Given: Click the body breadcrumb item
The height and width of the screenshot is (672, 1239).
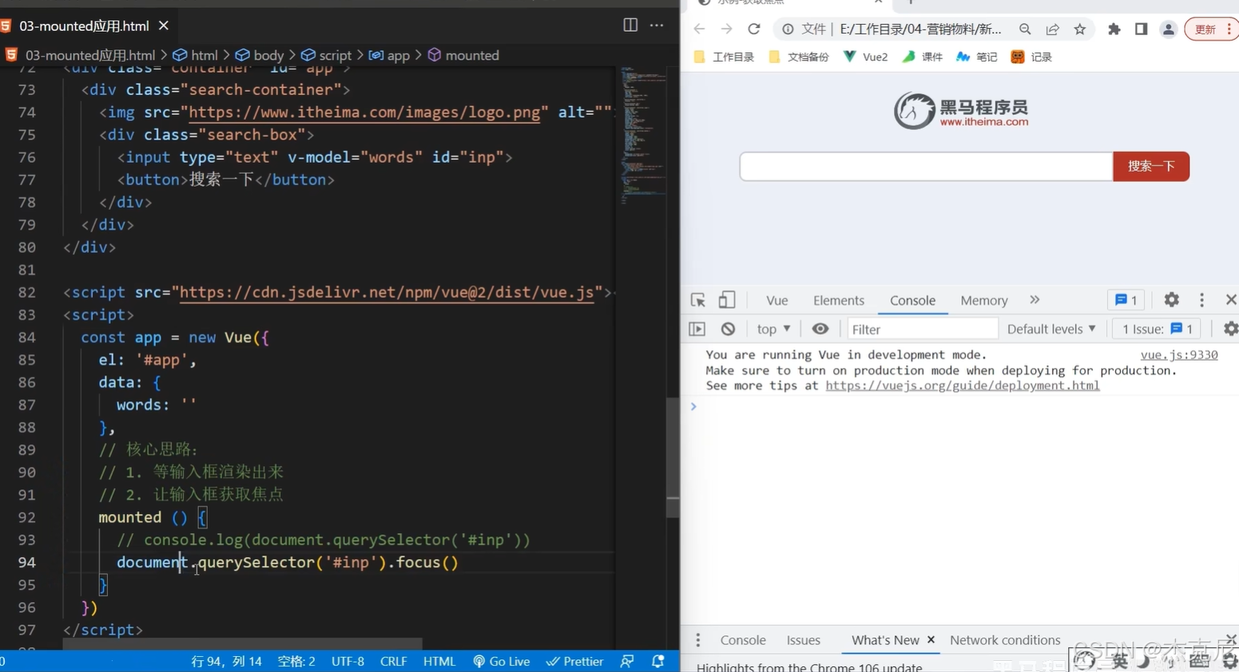Looking at the screenshot, I should click(260, 55).
